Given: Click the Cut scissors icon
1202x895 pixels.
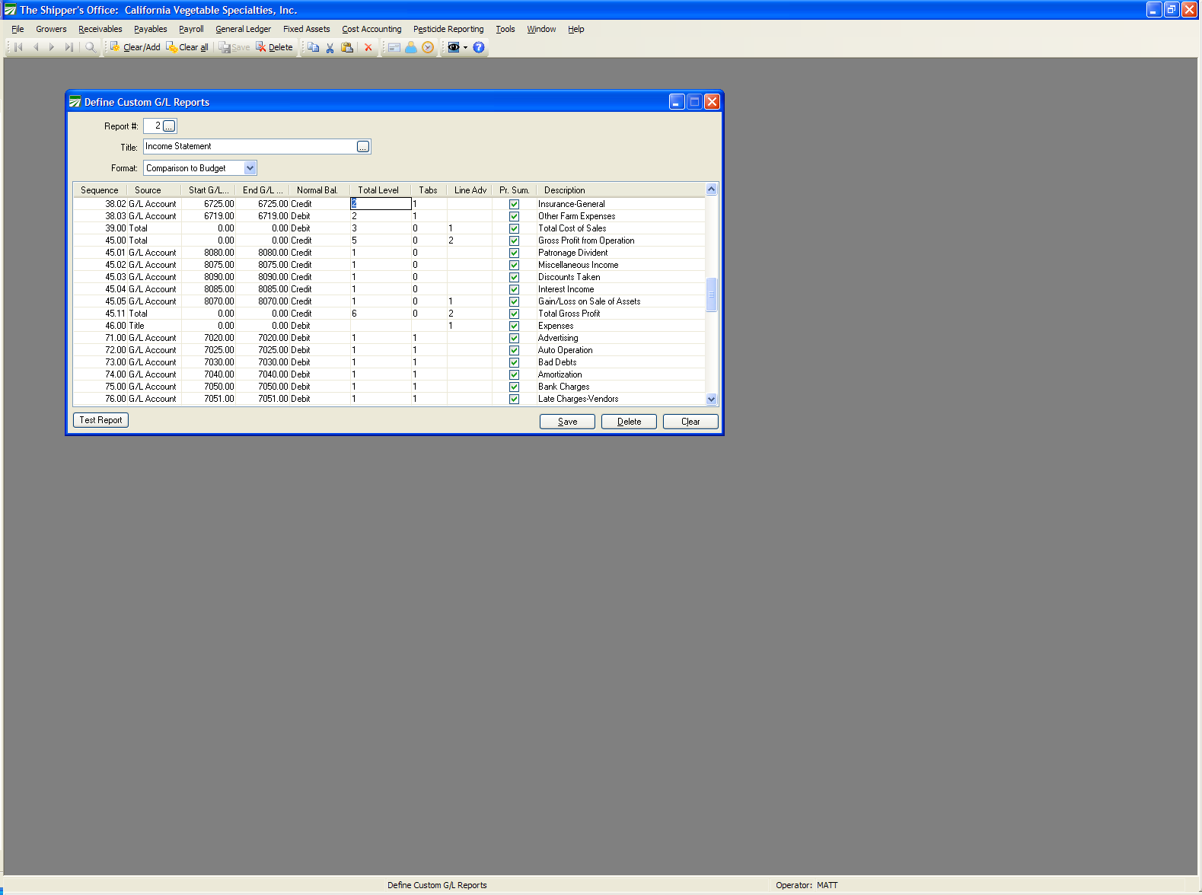Looking at the screenshot, I should tap(330, 47).
